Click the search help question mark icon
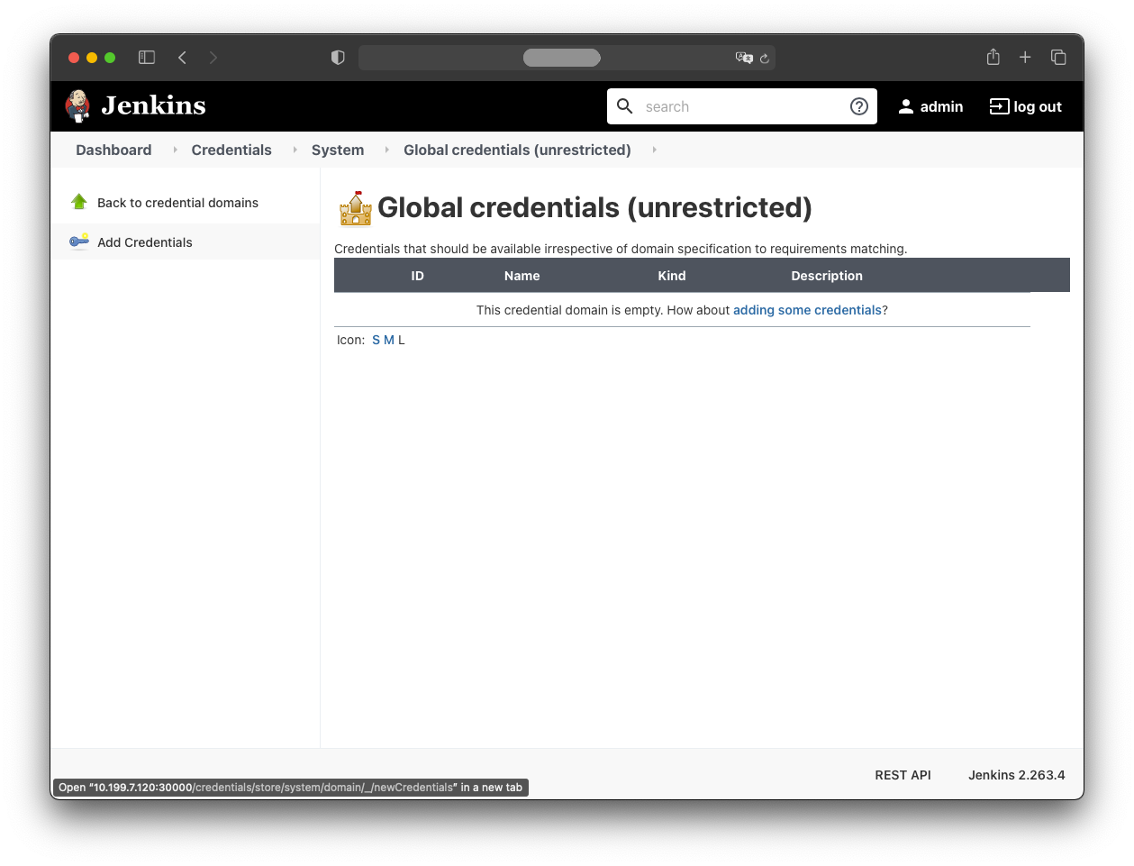 coord(858,106)
